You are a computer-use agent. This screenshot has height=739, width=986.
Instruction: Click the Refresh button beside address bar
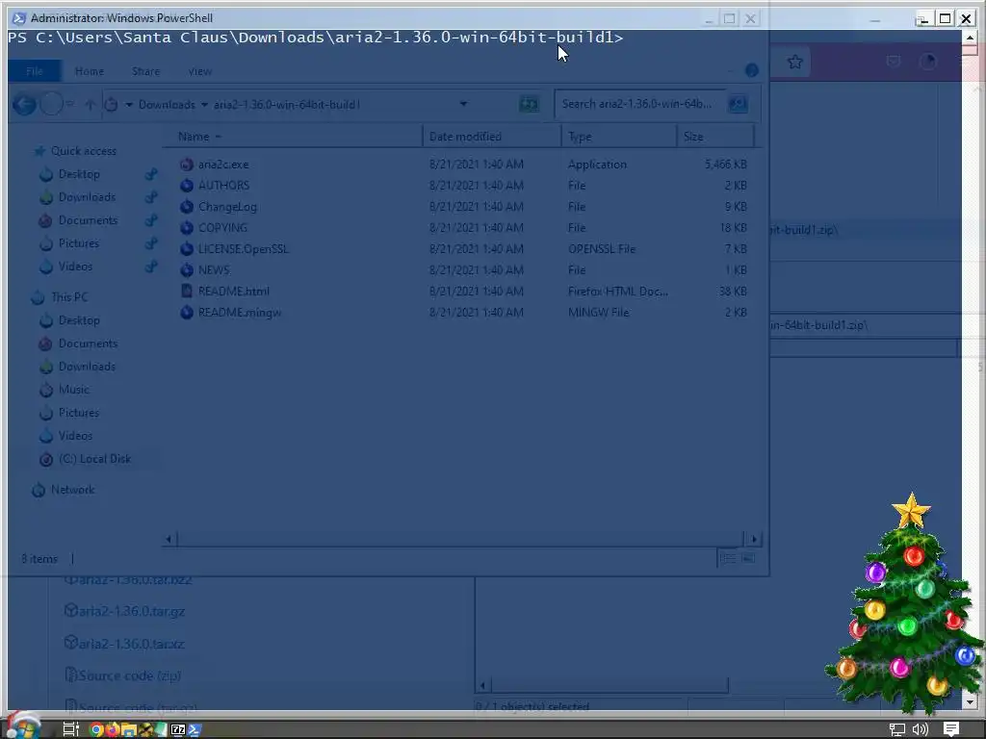point(529,104)
